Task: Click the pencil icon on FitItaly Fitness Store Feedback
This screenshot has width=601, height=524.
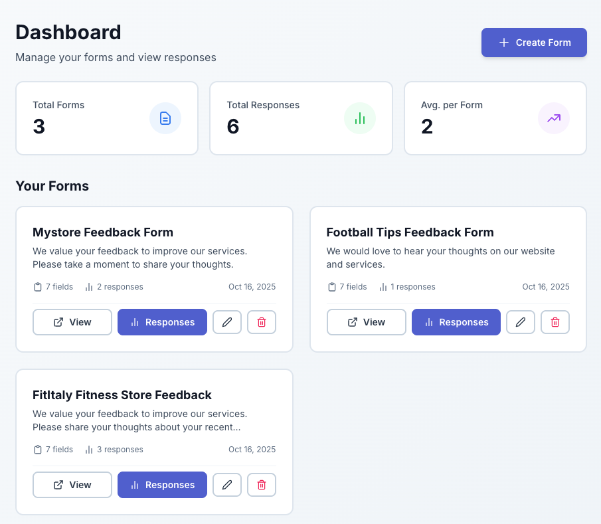Action: [x=227, y=484]
